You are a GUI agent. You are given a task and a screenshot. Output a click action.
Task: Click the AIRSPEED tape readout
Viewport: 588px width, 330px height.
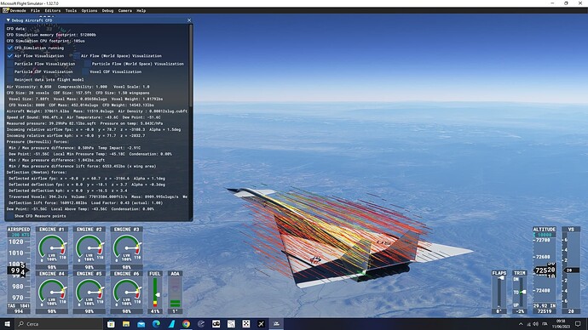(19, 270)
